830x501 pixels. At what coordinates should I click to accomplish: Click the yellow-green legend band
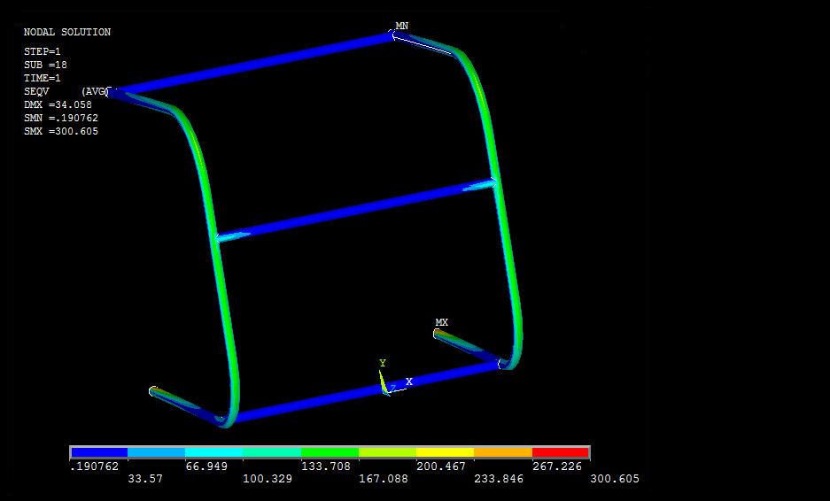tap(387, 452)
